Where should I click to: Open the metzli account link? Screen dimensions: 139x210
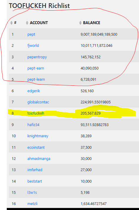[x=32, y=204]
